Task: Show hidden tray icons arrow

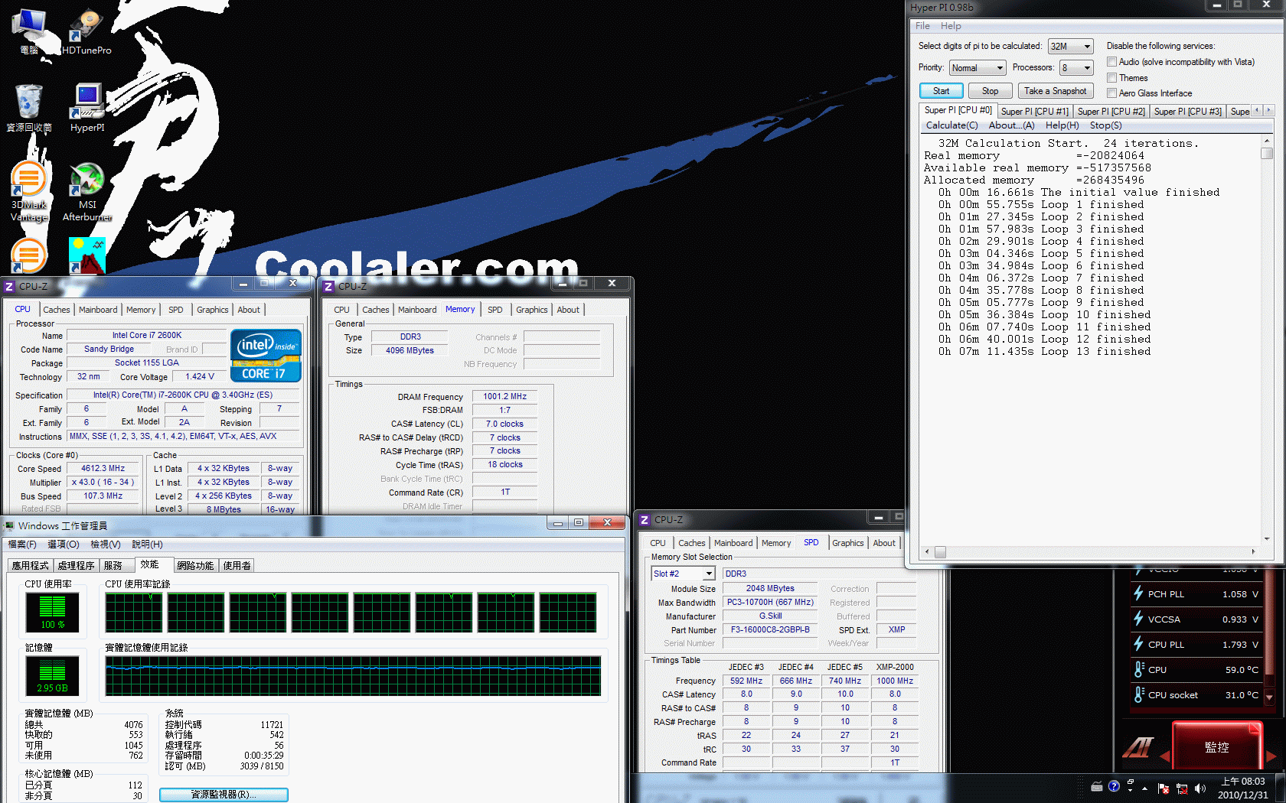Action: point(1145,788)
